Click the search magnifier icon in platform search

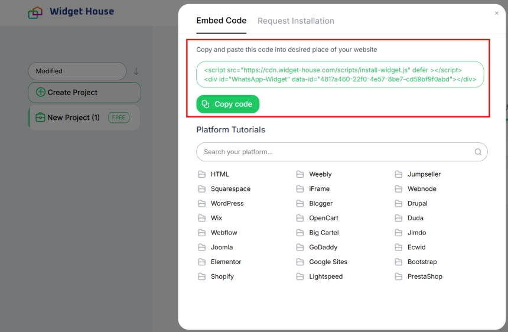[478, 152]
